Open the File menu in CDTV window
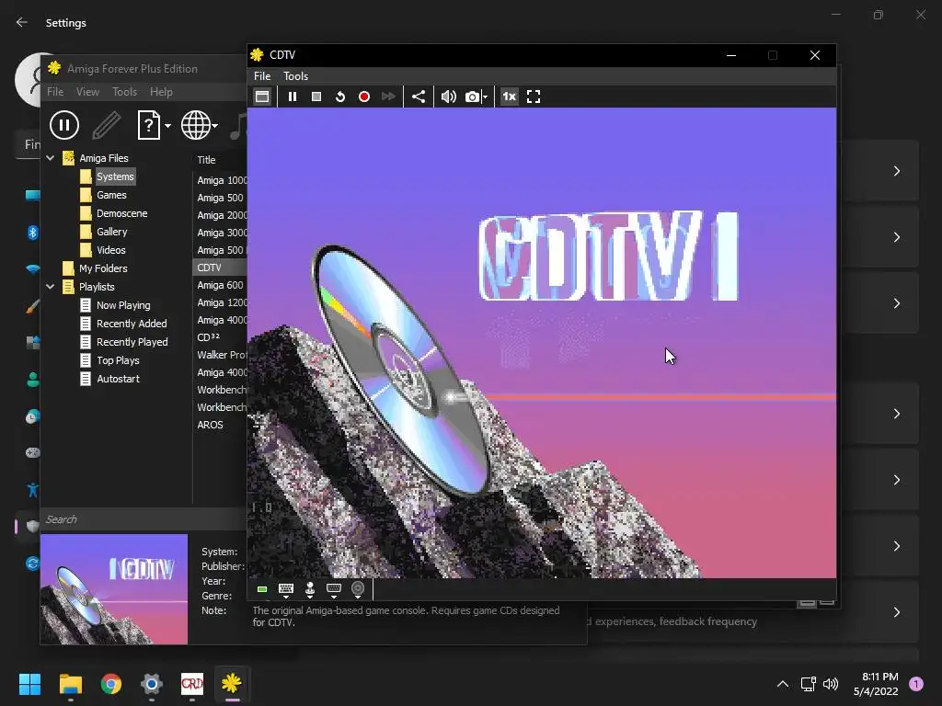The image size is (942, 706). (x=262, y=76)
